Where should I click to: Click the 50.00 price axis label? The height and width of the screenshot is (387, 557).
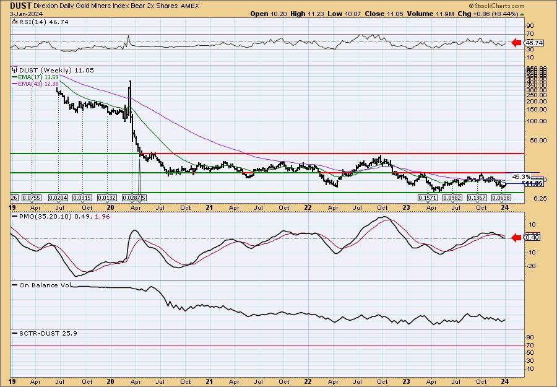point(538,141)
